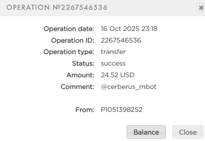Click the sender account P1051398252
The height and width of the screenshot is (141, 205).
(x=121, y=110)
